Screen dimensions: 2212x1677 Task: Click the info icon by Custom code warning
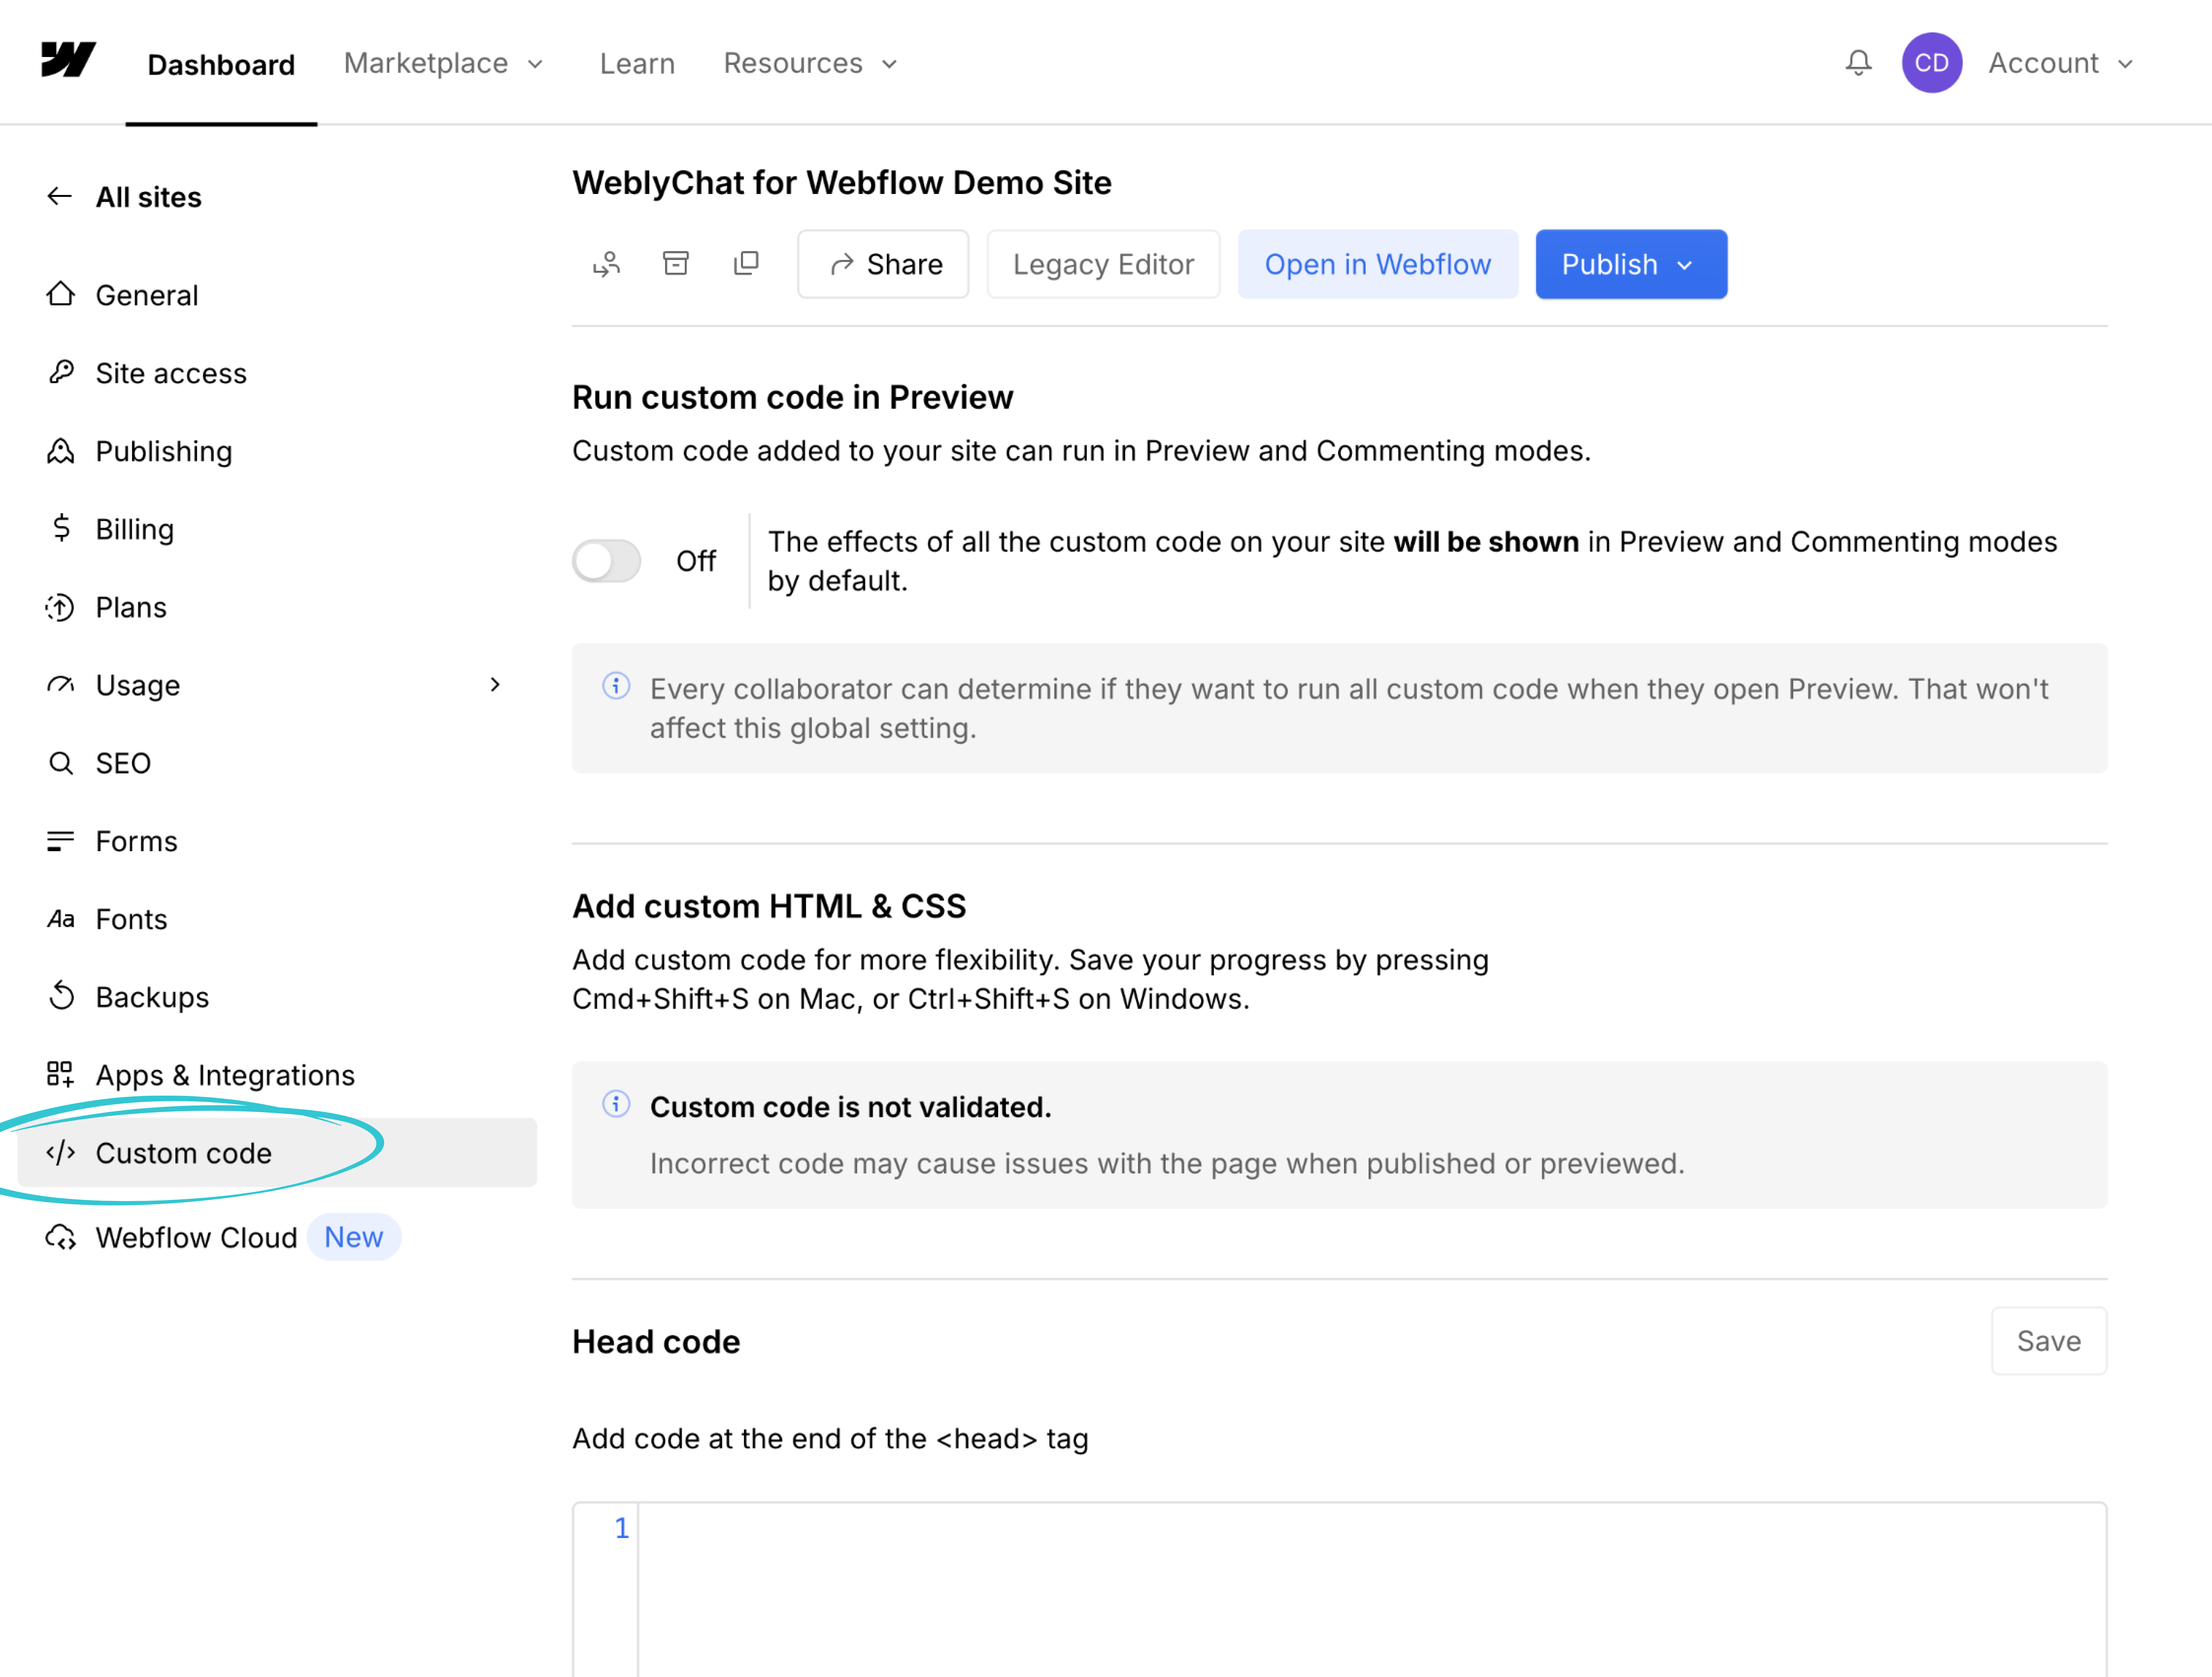click(616, 1104)
